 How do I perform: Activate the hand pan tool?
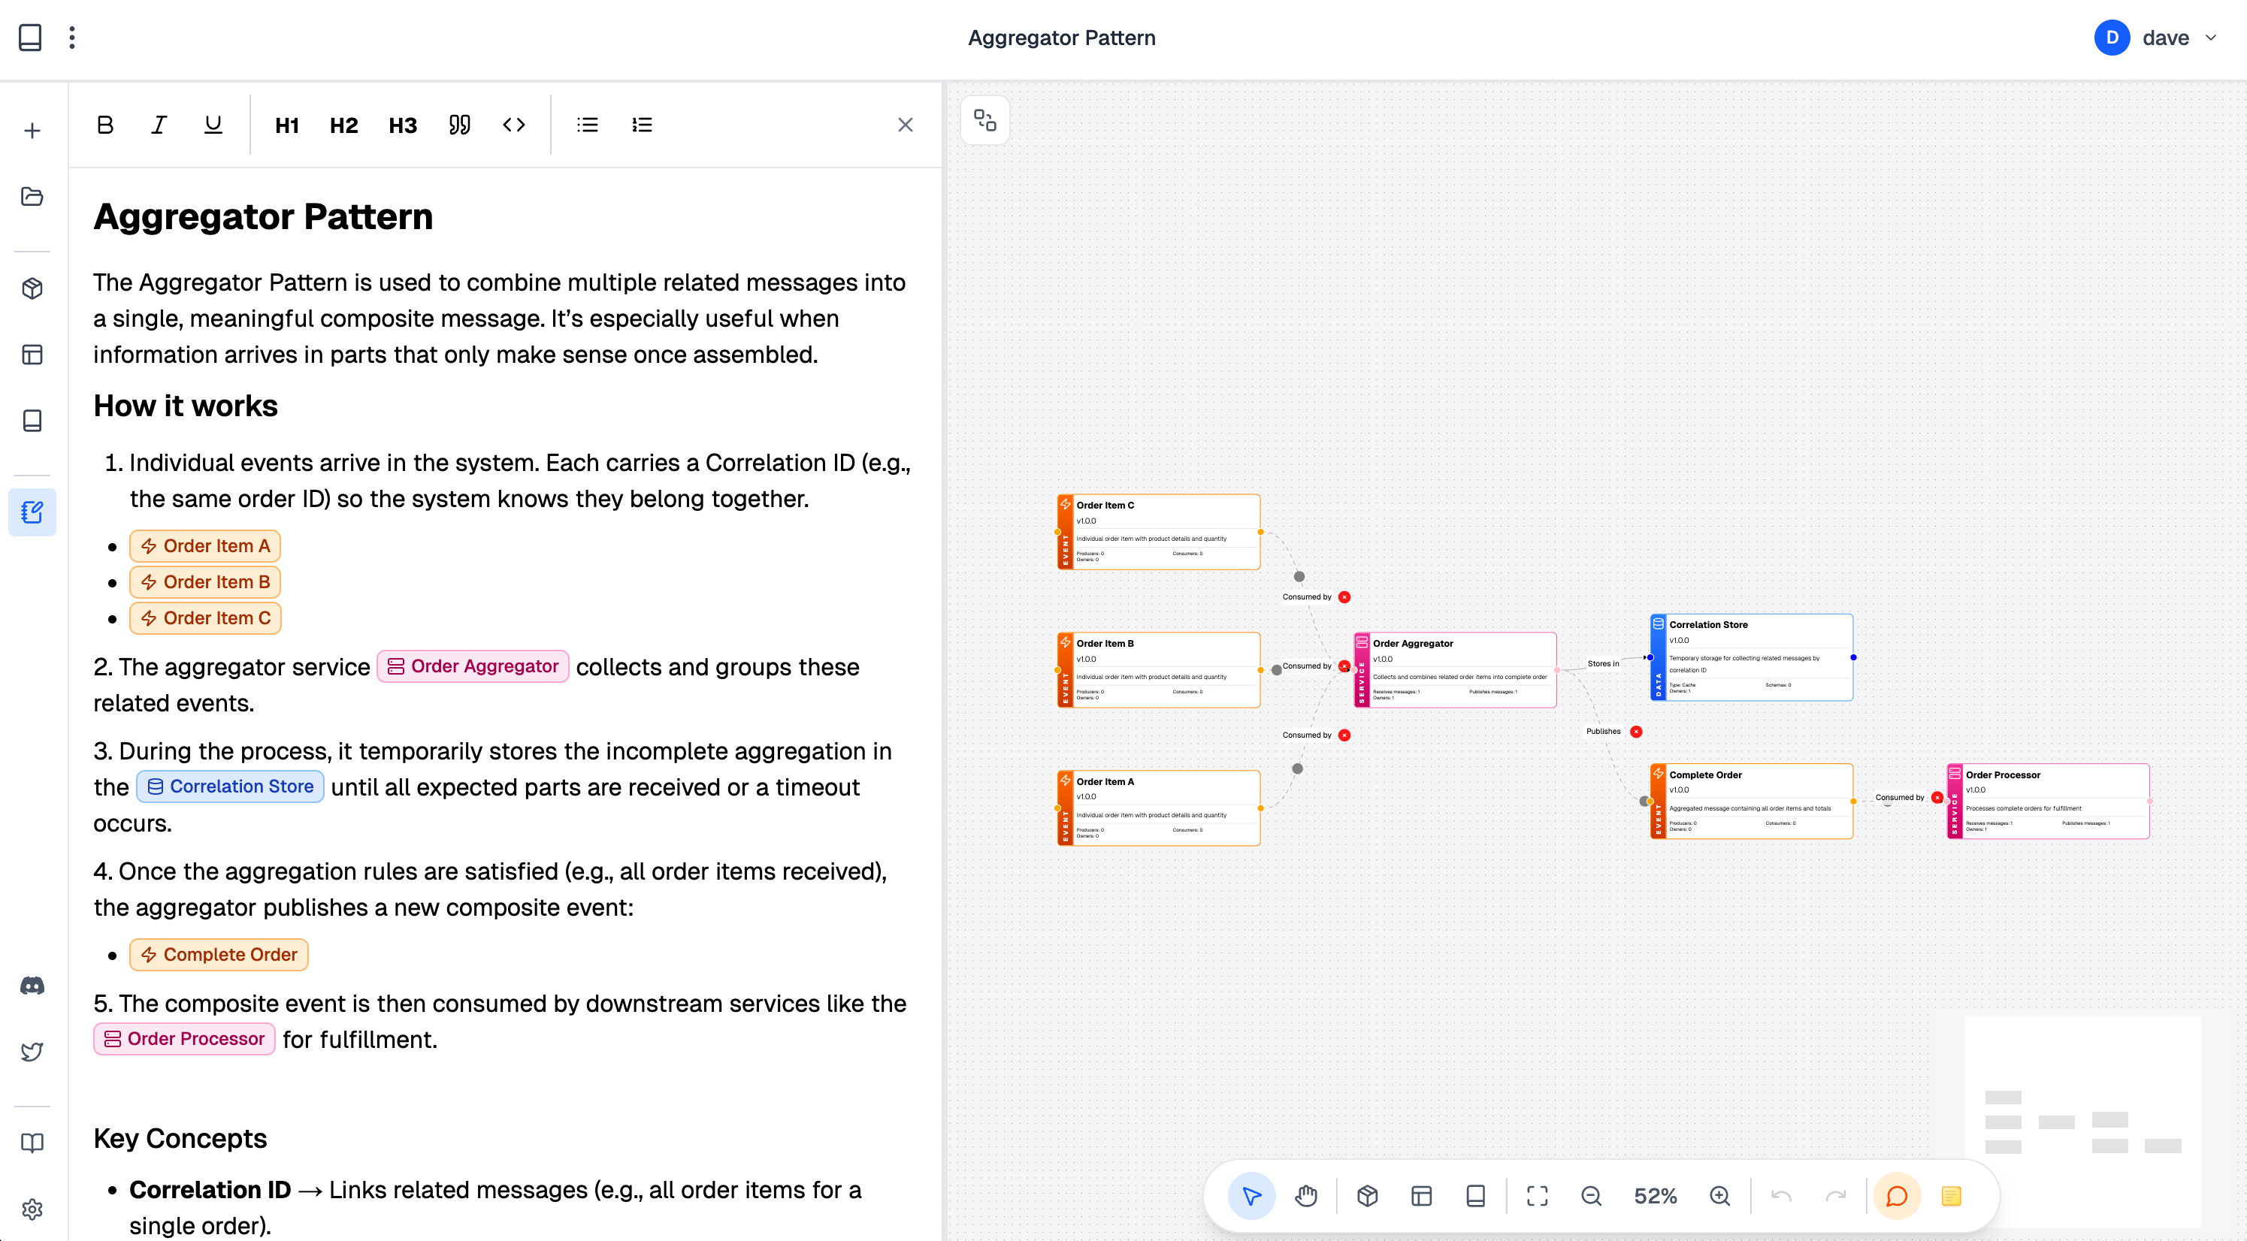1306,1196
